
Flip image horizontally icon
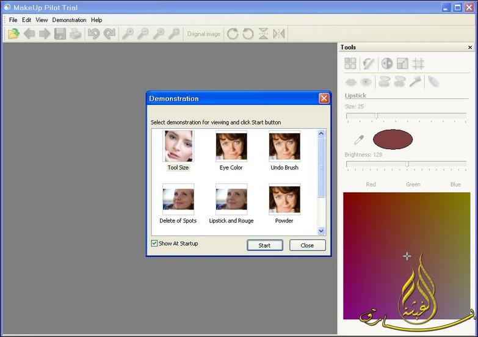click(x=278, y=34)
